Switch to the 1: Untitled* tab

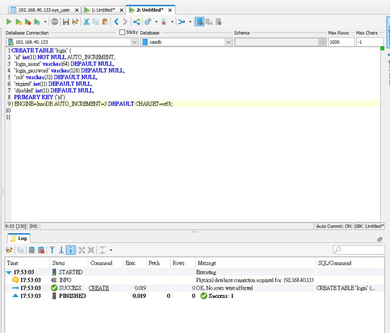pos(103,10)
